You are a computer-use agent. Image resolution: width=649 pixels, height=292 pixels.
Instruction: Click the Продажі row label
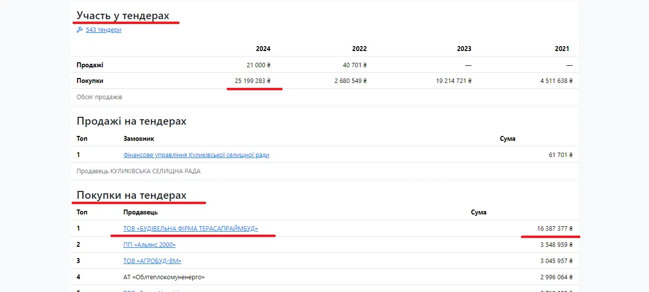point(90,65)
